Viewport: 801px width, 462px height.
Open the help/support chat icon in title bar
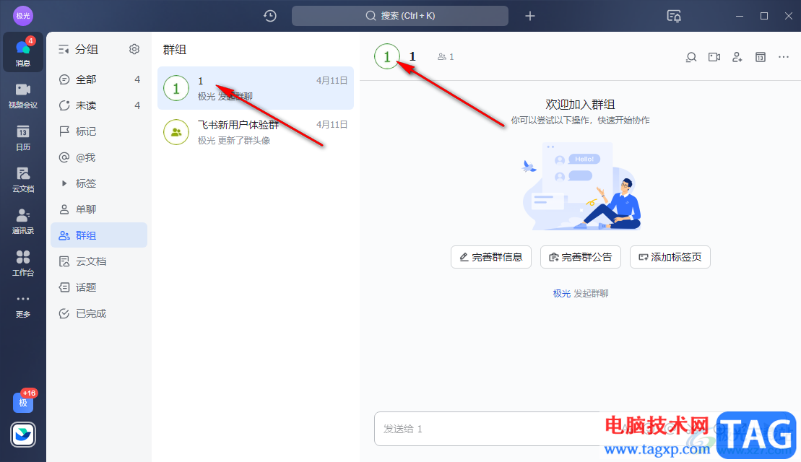click(674, 16)
